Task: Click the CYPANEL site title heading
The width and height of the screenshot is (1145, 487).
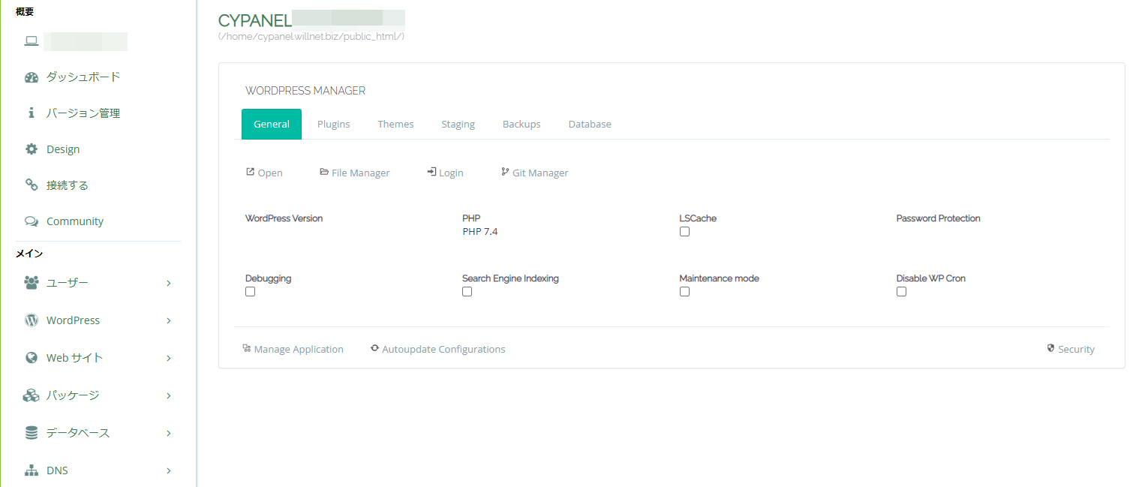Action: 254,20
